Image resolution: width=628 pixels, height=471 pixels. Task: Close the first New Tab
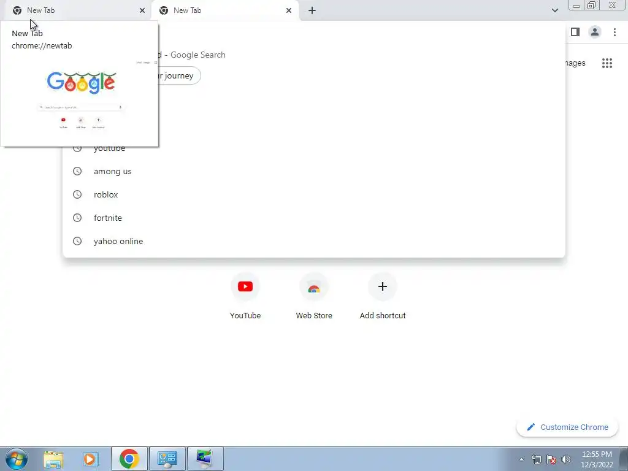tap(142, 10)
